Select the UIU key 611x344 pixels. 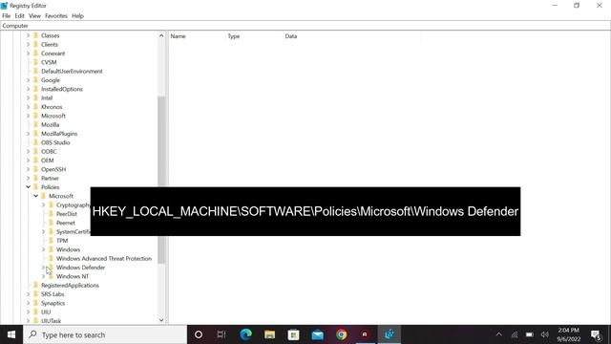point(46,312)
